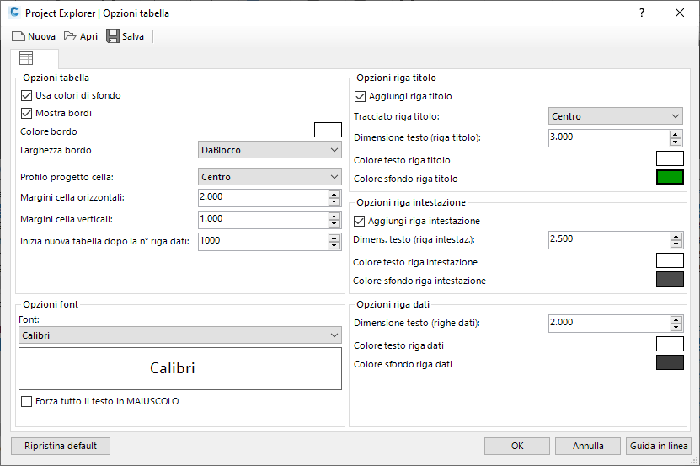Screen dimensions: 700x466
Task: Disable the Mostra bordi checkbox
Action: click(26, 113)
